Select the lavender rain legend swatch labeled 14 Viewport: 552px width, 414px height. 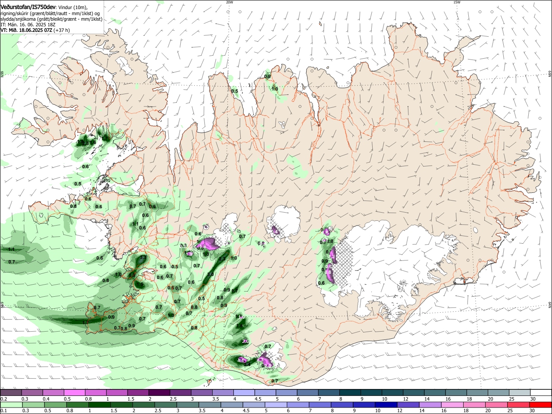coord(430,405)
